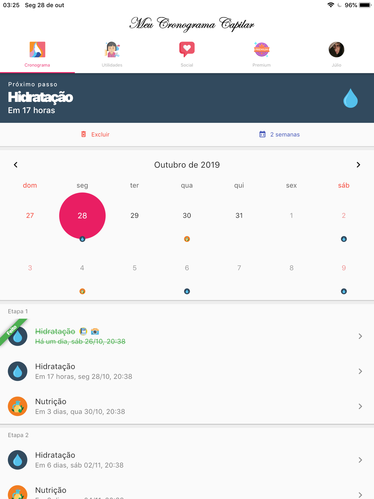Select day 30 in calendar
Viewport: 374px width, 499px height.
coord(187,216)
